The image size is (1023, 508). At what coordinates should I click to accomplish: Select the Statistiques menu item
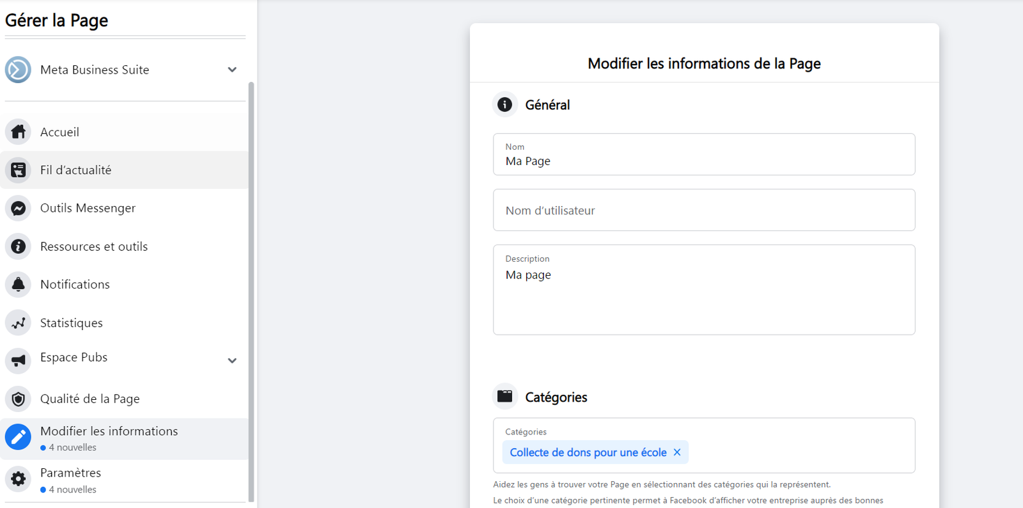(72, 323)
